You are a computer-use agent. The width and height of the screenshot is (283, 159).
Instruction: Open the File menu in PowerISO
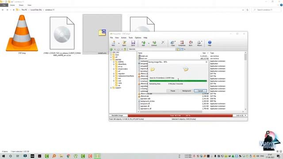pyautogui.click(x=111, y=38)
